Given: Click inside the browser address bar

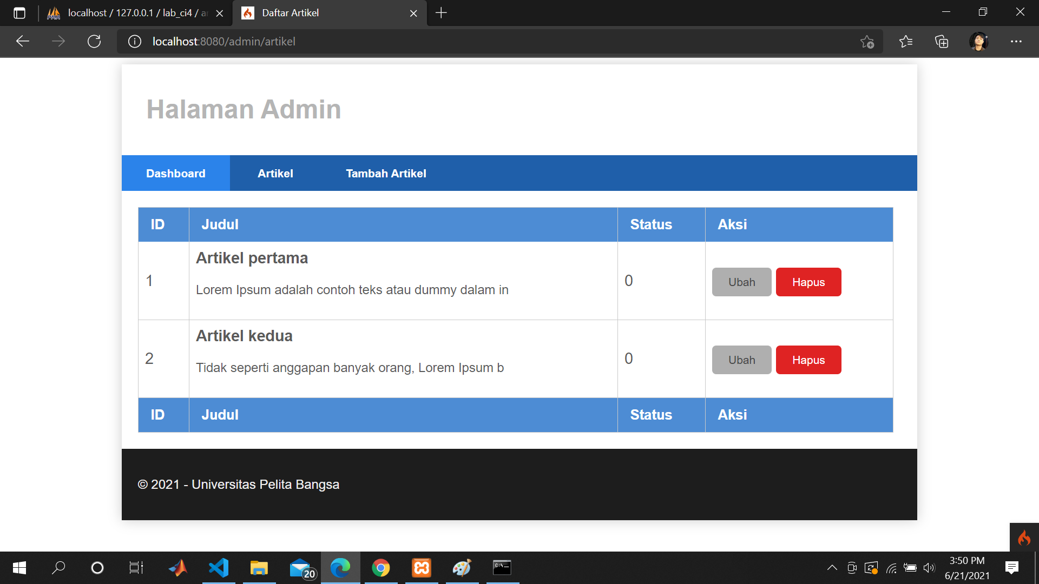Looking at the screenshot, I should pyautogui.click(x=379, y=41).
